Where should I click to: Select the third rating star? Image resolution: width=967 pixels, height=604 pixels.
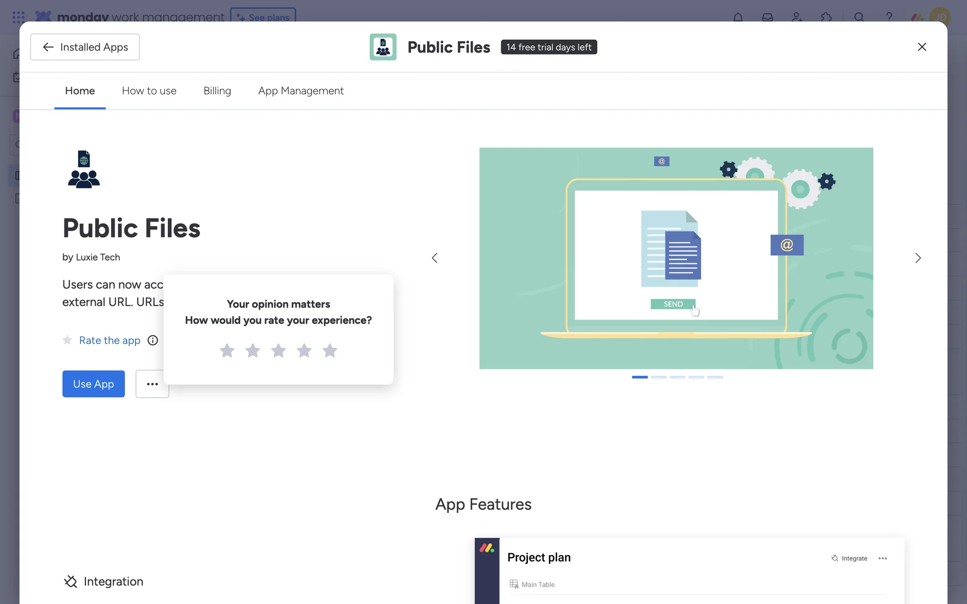(x=279, y=350)
